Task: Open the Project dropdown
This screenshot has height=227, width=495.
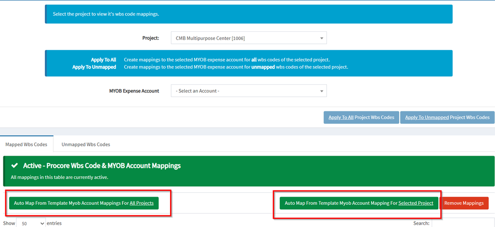Action: [249, 38]
